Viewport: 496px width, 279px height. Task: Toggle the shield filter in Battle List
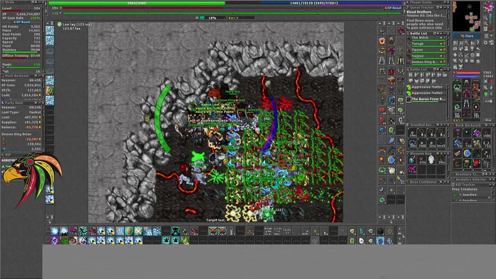428,81
